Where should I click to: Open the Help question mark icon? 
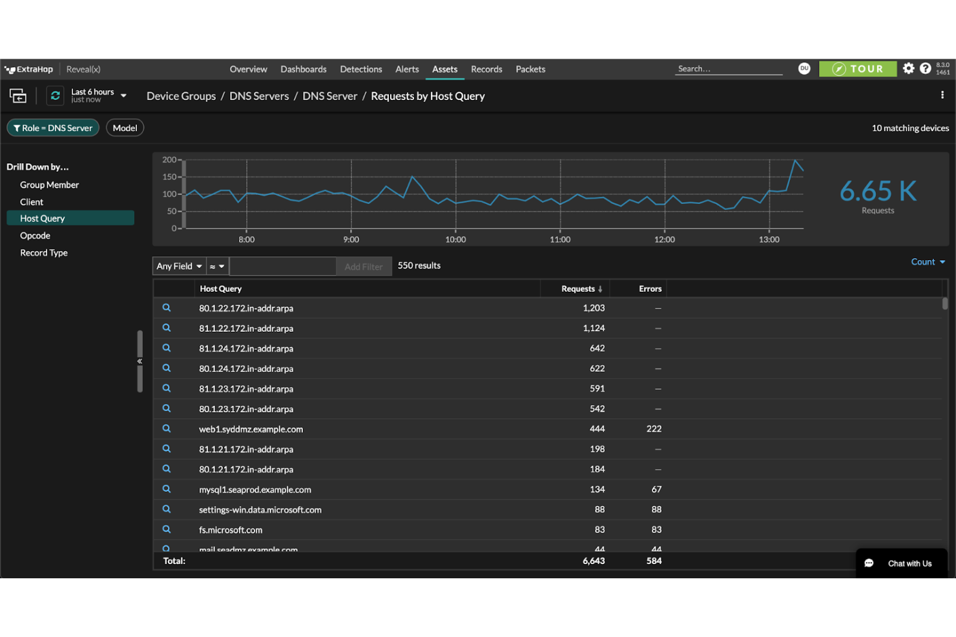(926, 68)
